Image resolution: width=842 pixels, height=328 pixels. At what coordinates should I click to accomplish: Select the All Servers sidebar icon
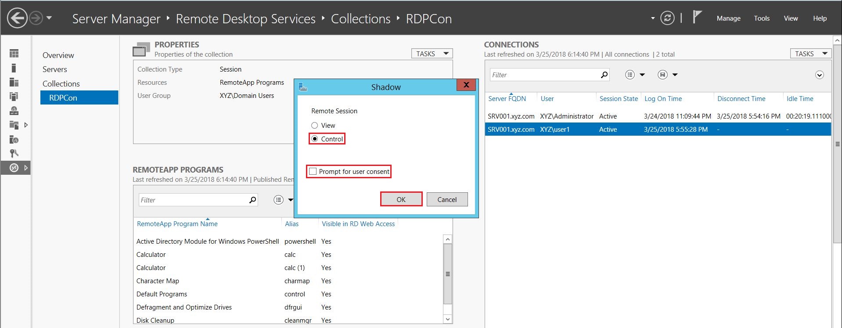[14, 82]
